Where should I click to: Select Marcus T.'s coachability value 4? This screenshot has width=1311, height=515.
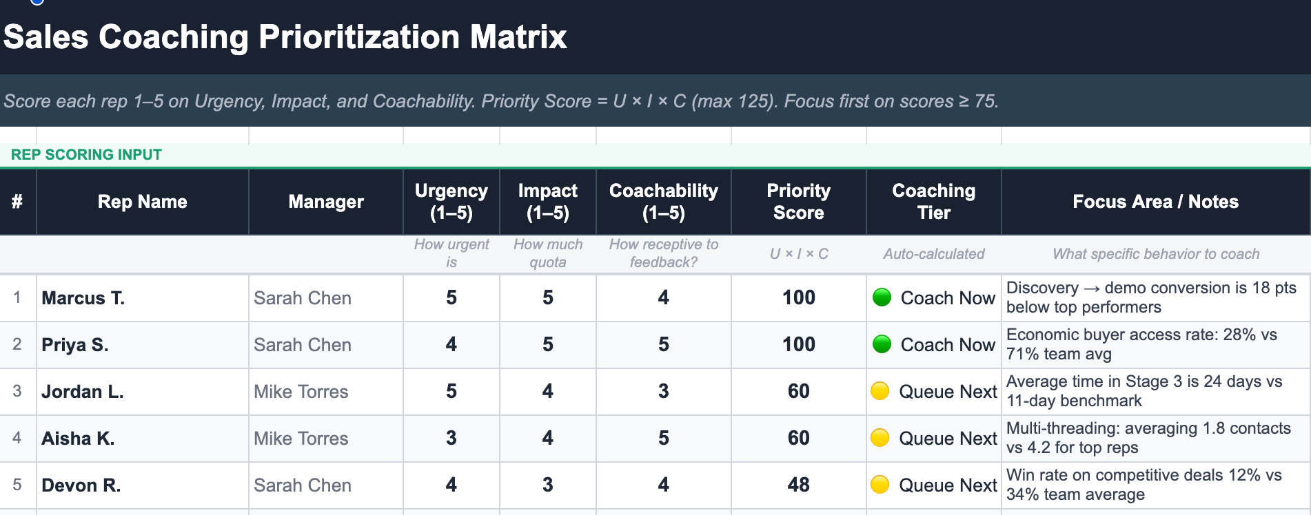click(664, 298)
